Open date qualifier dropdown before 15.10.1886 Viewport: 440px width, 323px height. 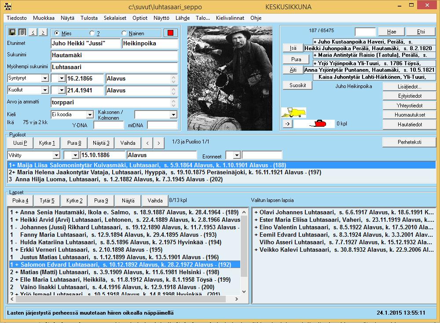click(x=75, y=155)
